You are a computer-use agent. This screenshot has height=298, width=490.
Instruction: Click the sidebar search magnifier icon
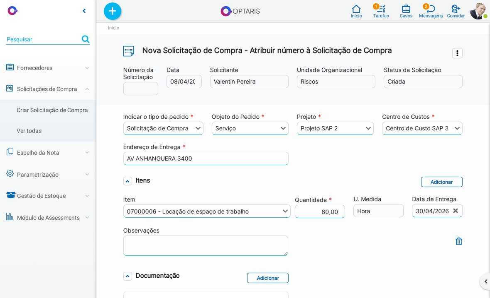pos(85,39)
